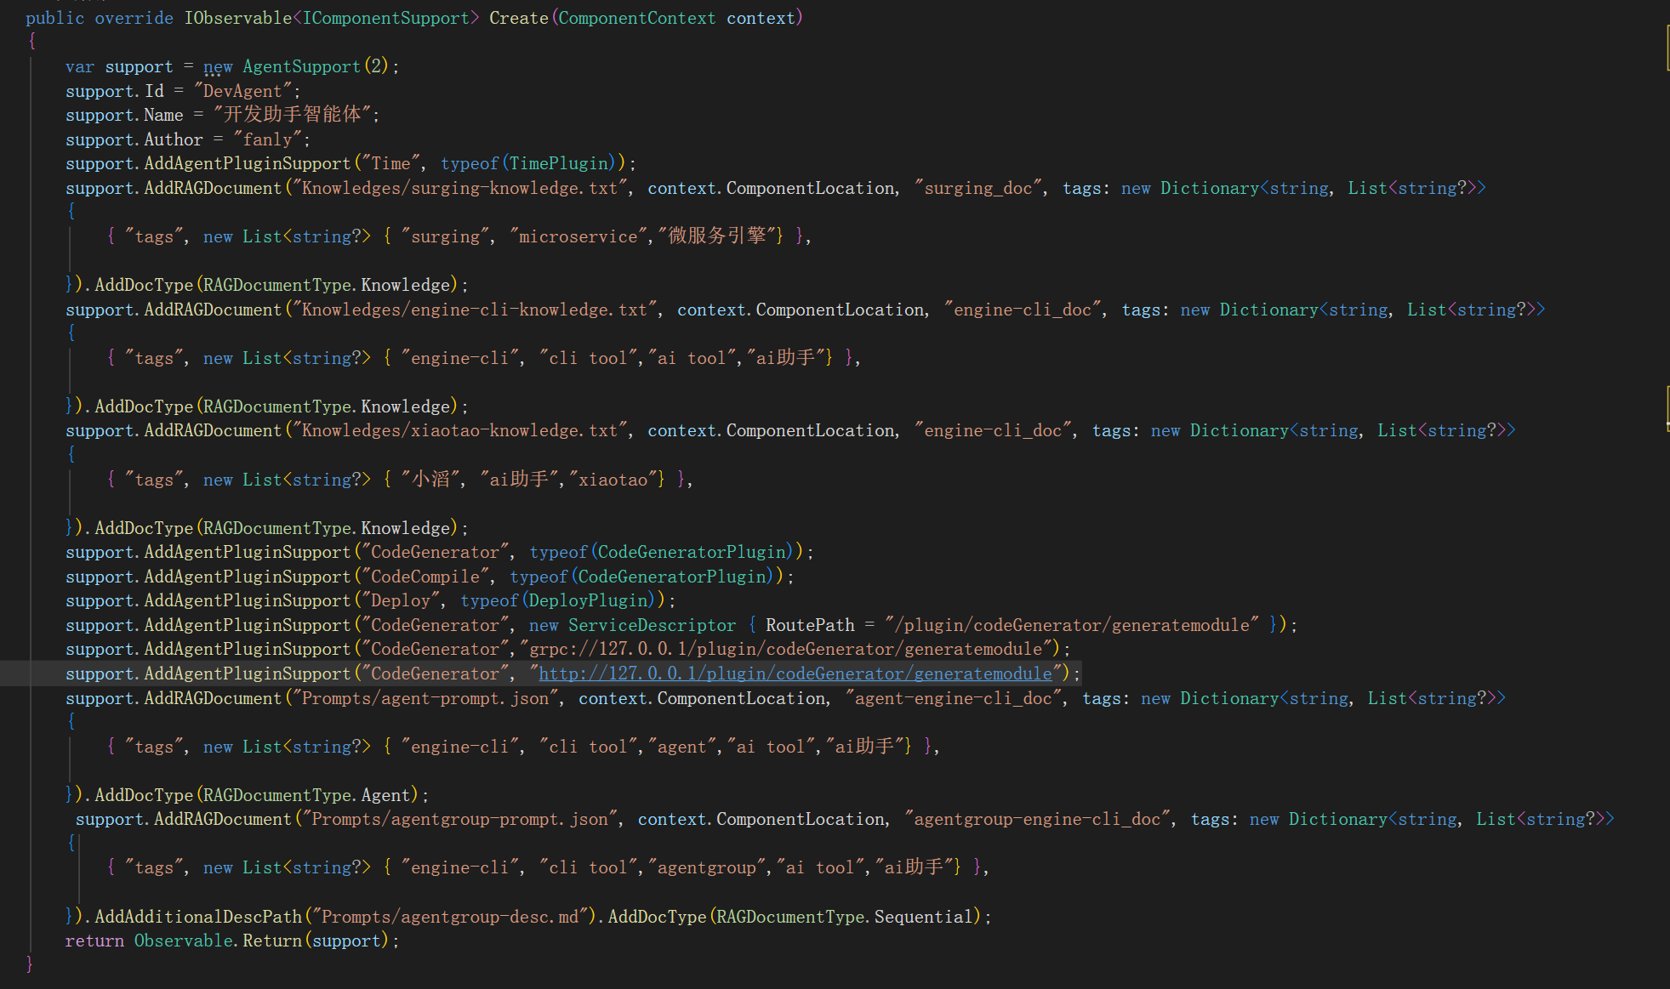Click the "fanly" author string
Viewport: 1670px width, 989px height.
pyautogui.click(x=267, y=139)
